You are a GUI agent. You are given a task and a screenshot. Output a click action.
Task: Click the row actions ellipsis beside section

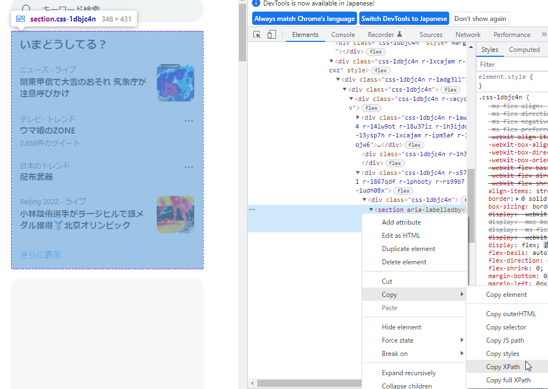coord(252,209)
